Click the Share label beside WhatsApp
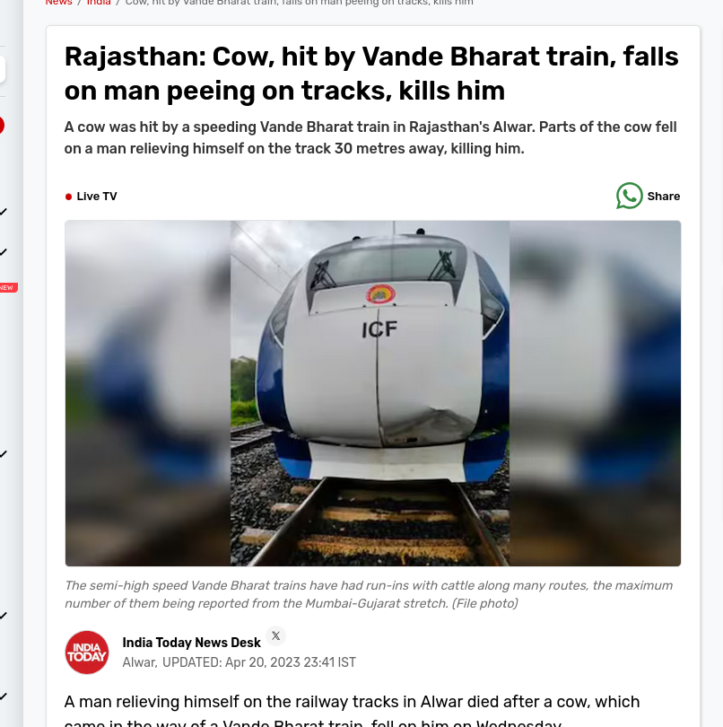Image resolution: width=723 pixels, height=727 pixels. (x=663, y=197)
